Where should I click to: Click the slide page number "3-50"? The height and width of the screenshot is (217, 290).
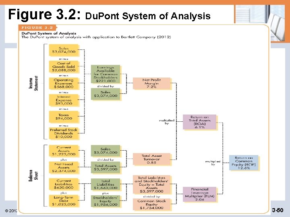point(278,210)
